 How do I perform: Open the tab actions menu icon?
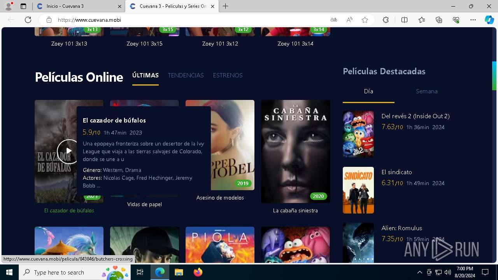[23, 6]
